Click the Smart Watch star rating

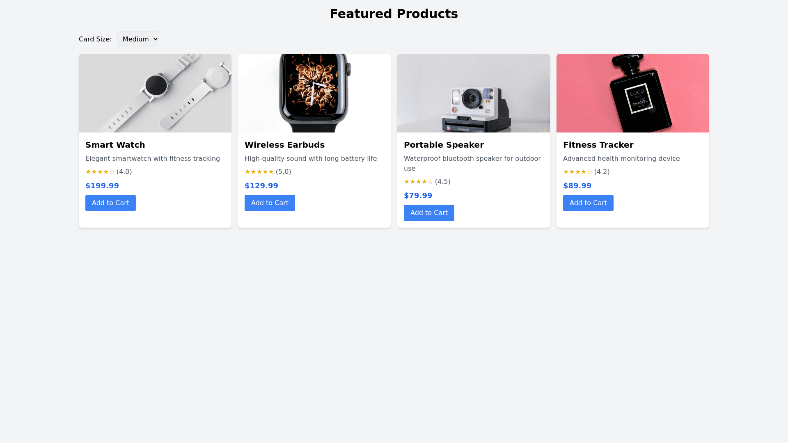(x=100, y=172)
